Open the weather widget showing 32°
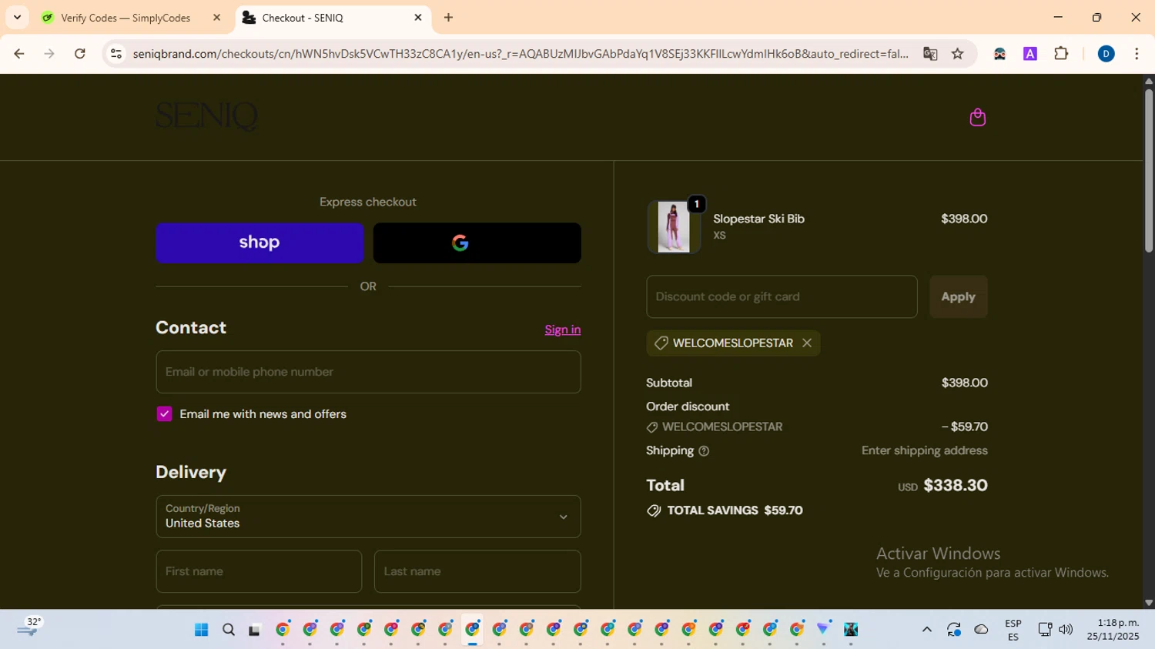This screenshot has height=649, width=1155. (29, 629)
